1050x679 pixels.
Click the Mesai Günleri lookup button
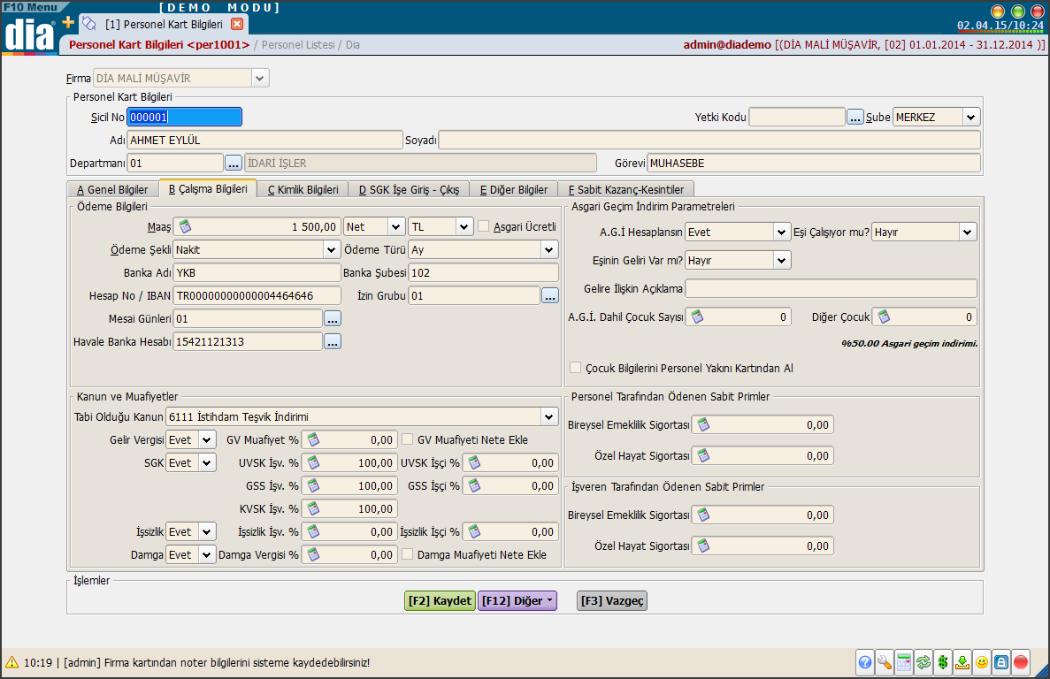(332, 319)
